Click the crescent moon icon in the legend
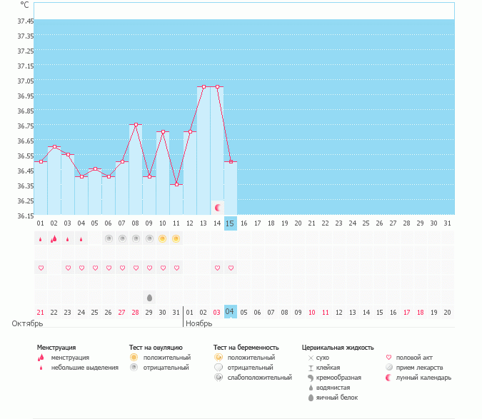Screen dimensions: 482x419 (389, 378)
